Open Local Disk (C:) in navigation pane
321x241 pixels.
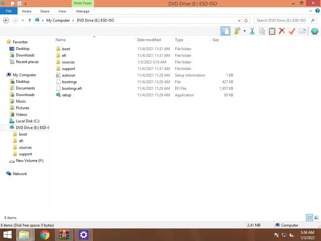click(x=28, y=121)
